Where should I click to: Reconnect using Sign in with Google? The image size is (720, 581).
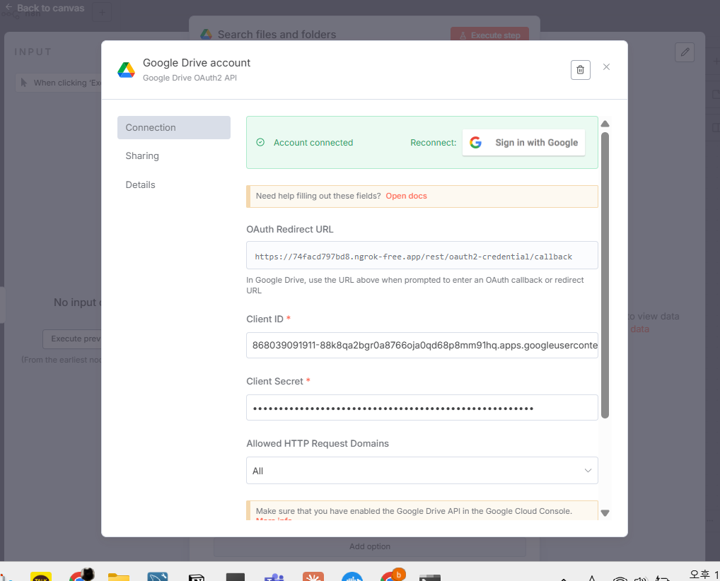coord(523,143)
